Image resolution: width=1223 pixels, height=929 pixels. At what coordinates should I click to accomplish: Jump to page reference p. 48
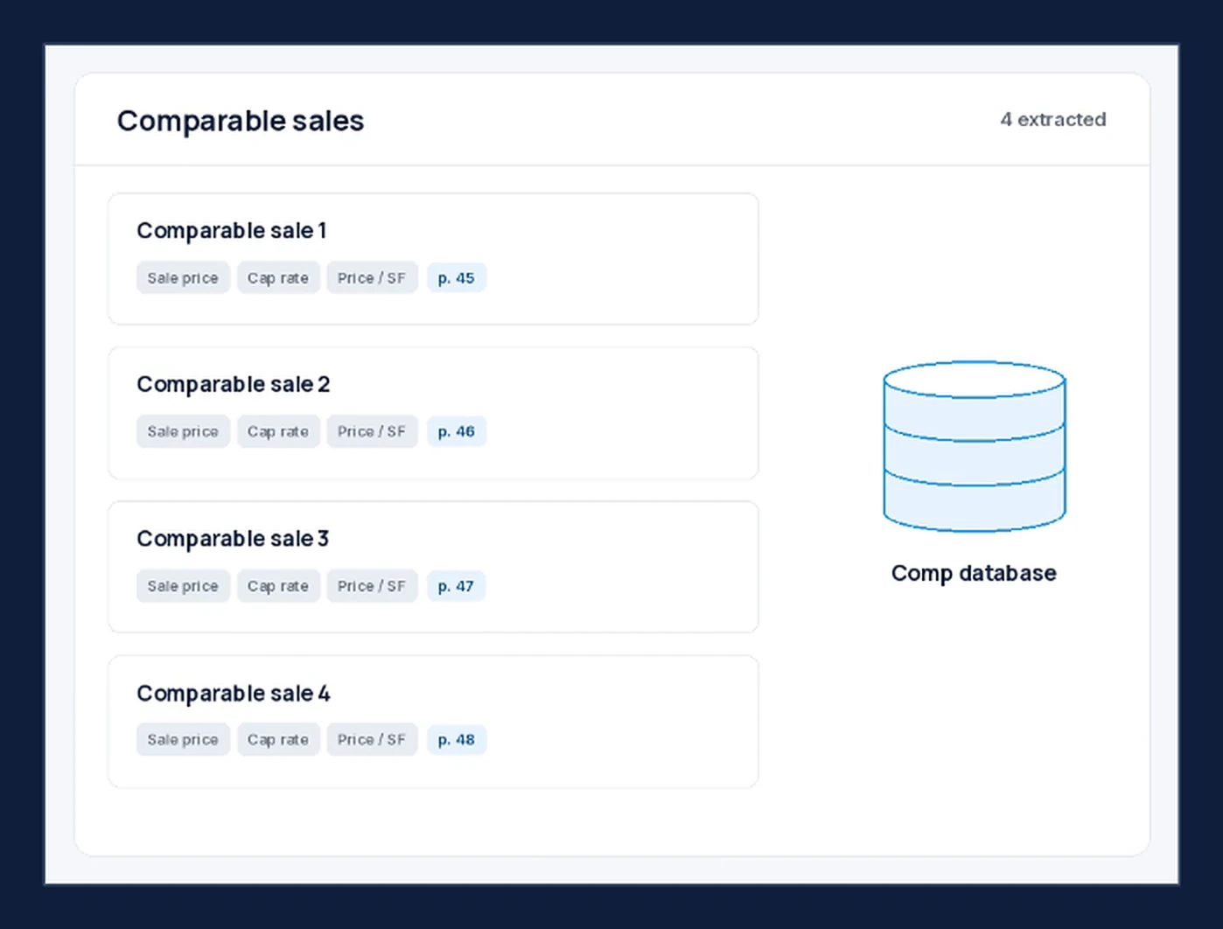[456, 740]
